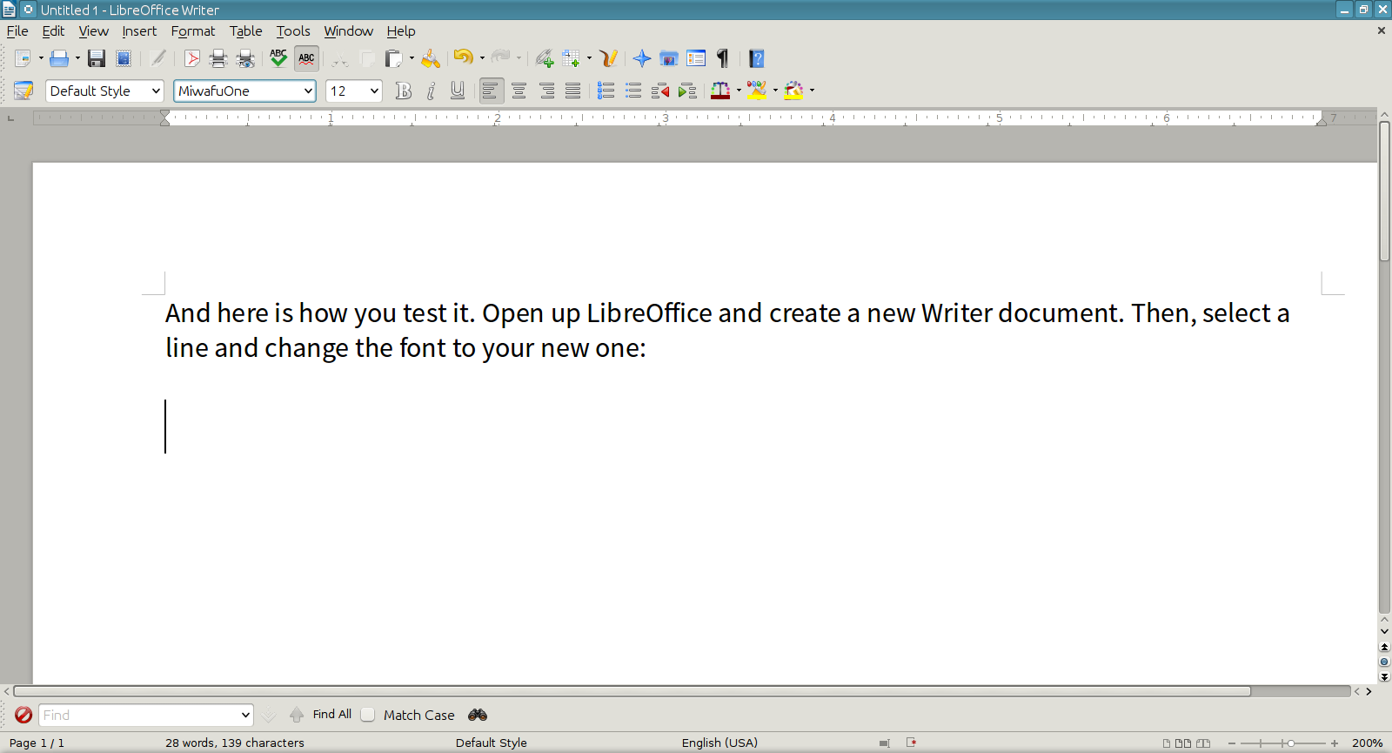The image size is (1392, 753).
Task: Click the Insert Table icon
Action: pyautogui.click(x=572, y=58)
